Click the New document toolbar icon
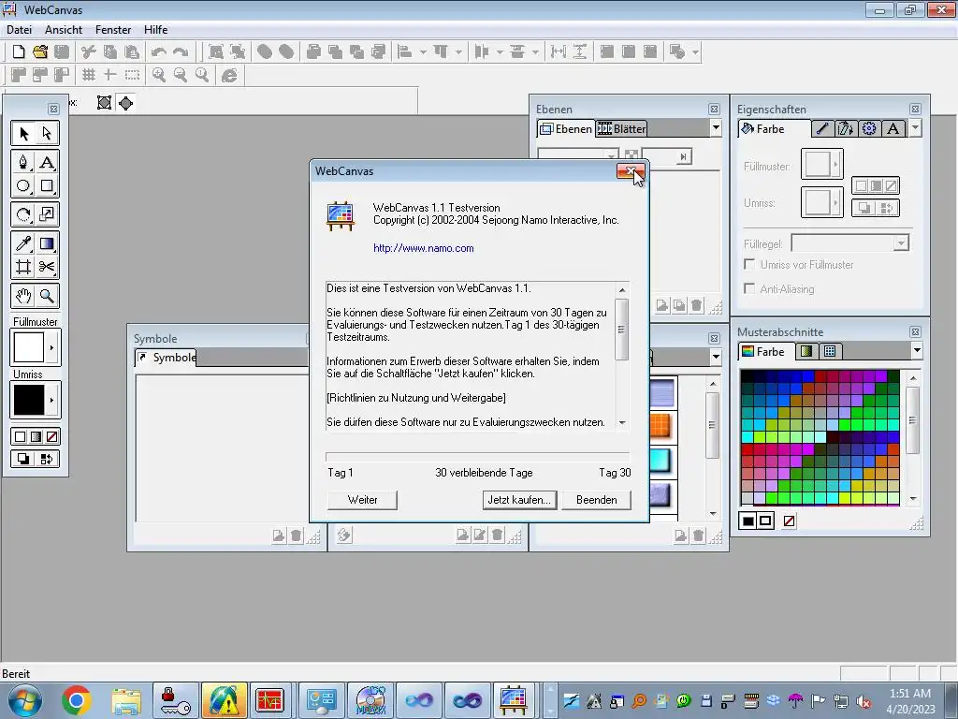Screen dimensions: 958x719 pos(19,52)
